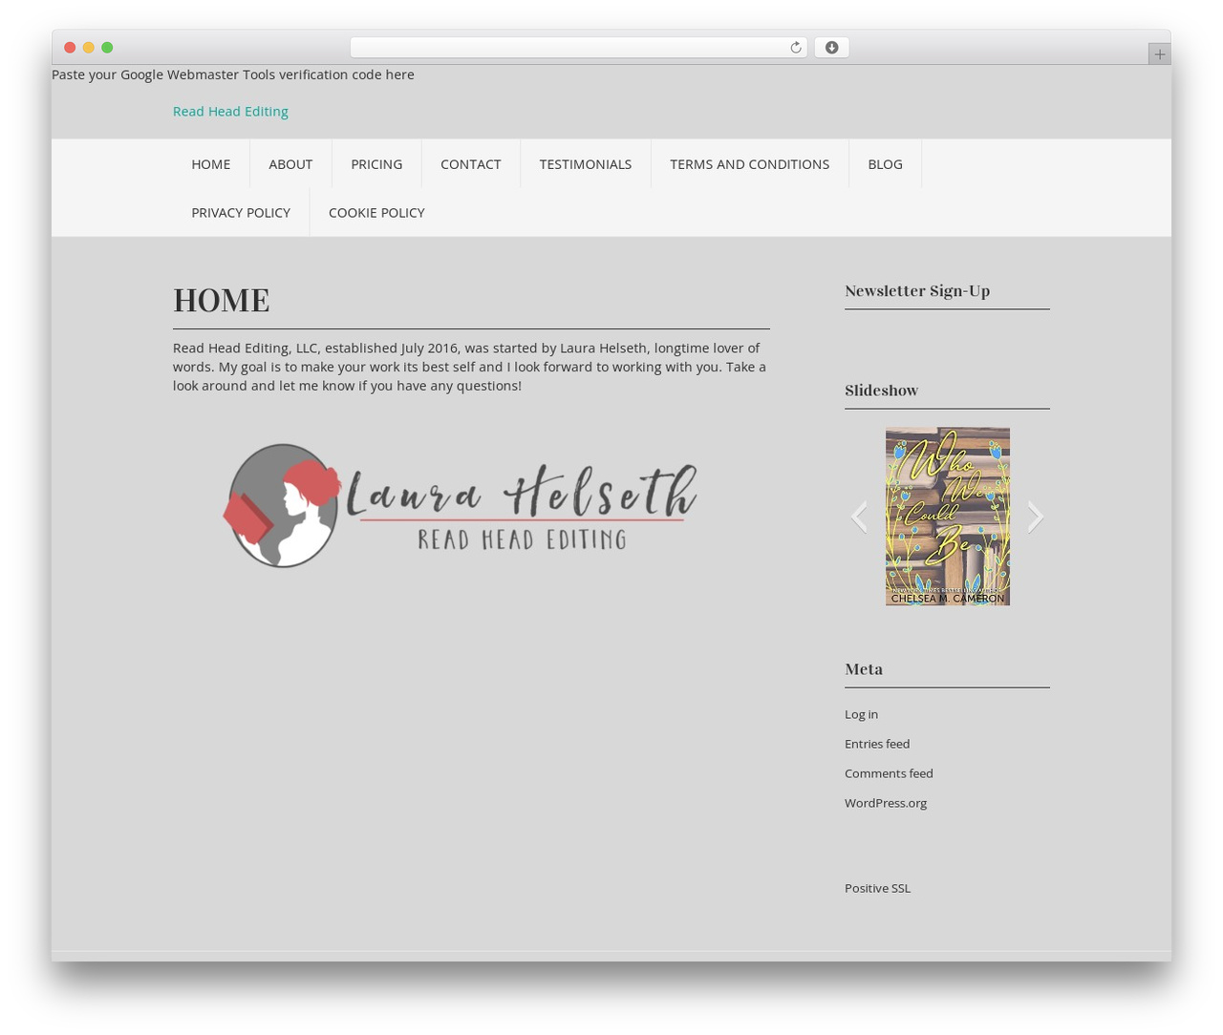Image resolution: width=1223 pixels, height=1035 pixels.
Task: Click the browser address bar
Action: [x=578, y=48]
